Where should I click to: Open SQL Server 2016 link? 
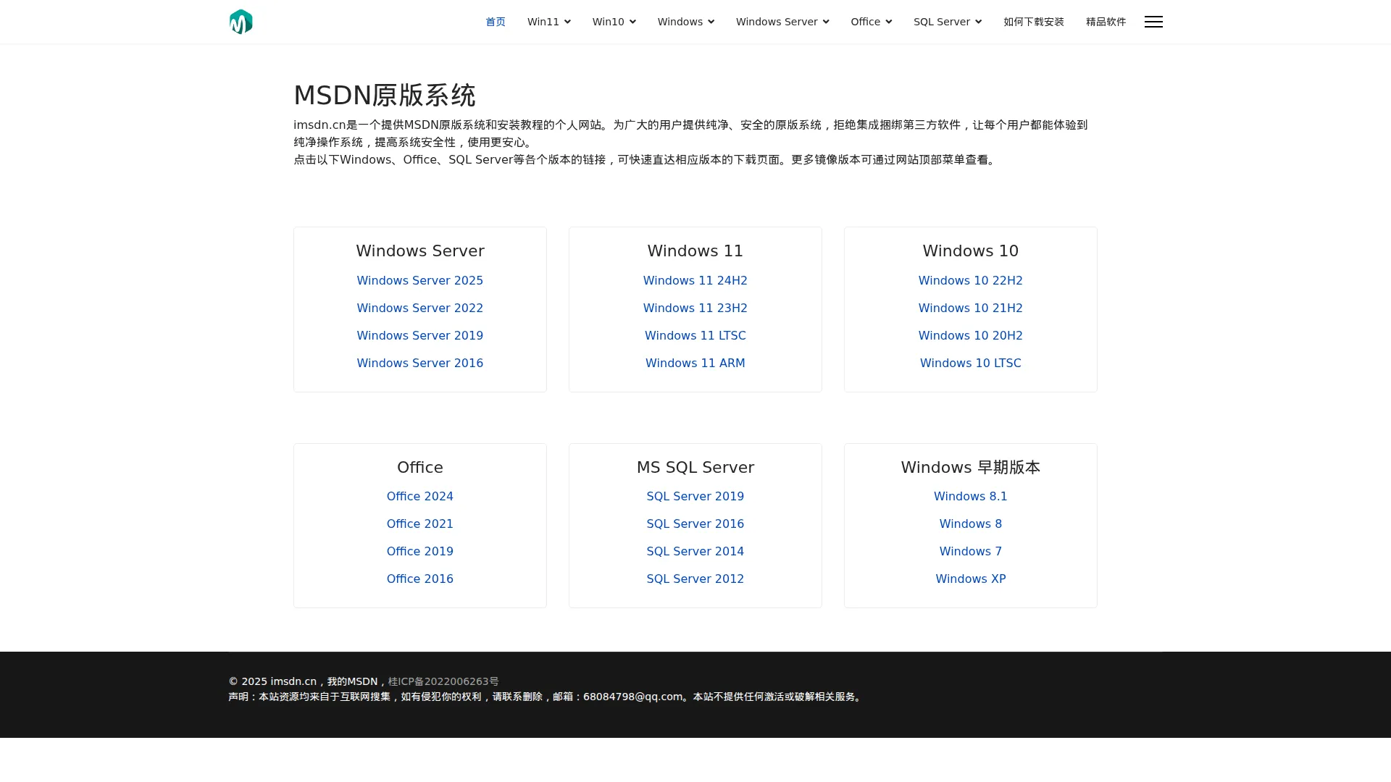click(x=695, y=524)
